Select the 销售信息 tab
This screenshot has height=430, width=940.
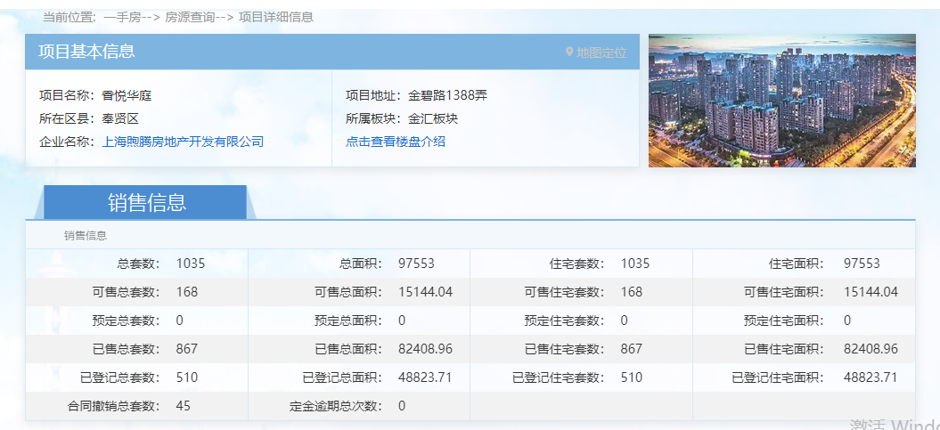click(147, 202)
